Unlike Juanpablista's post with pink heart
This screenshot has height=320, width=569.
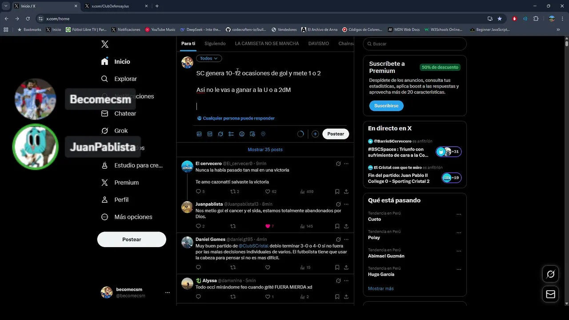point(268,226)
